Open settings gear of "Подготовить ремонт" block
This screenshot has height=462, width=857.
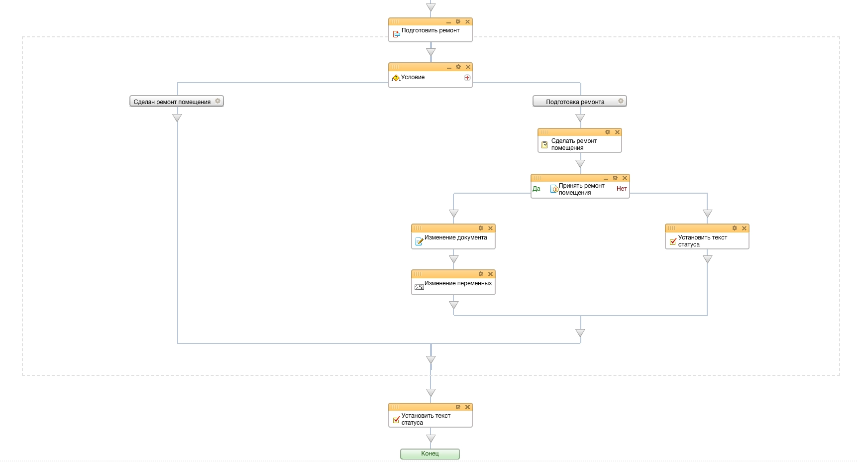click(x=458, y=22)
